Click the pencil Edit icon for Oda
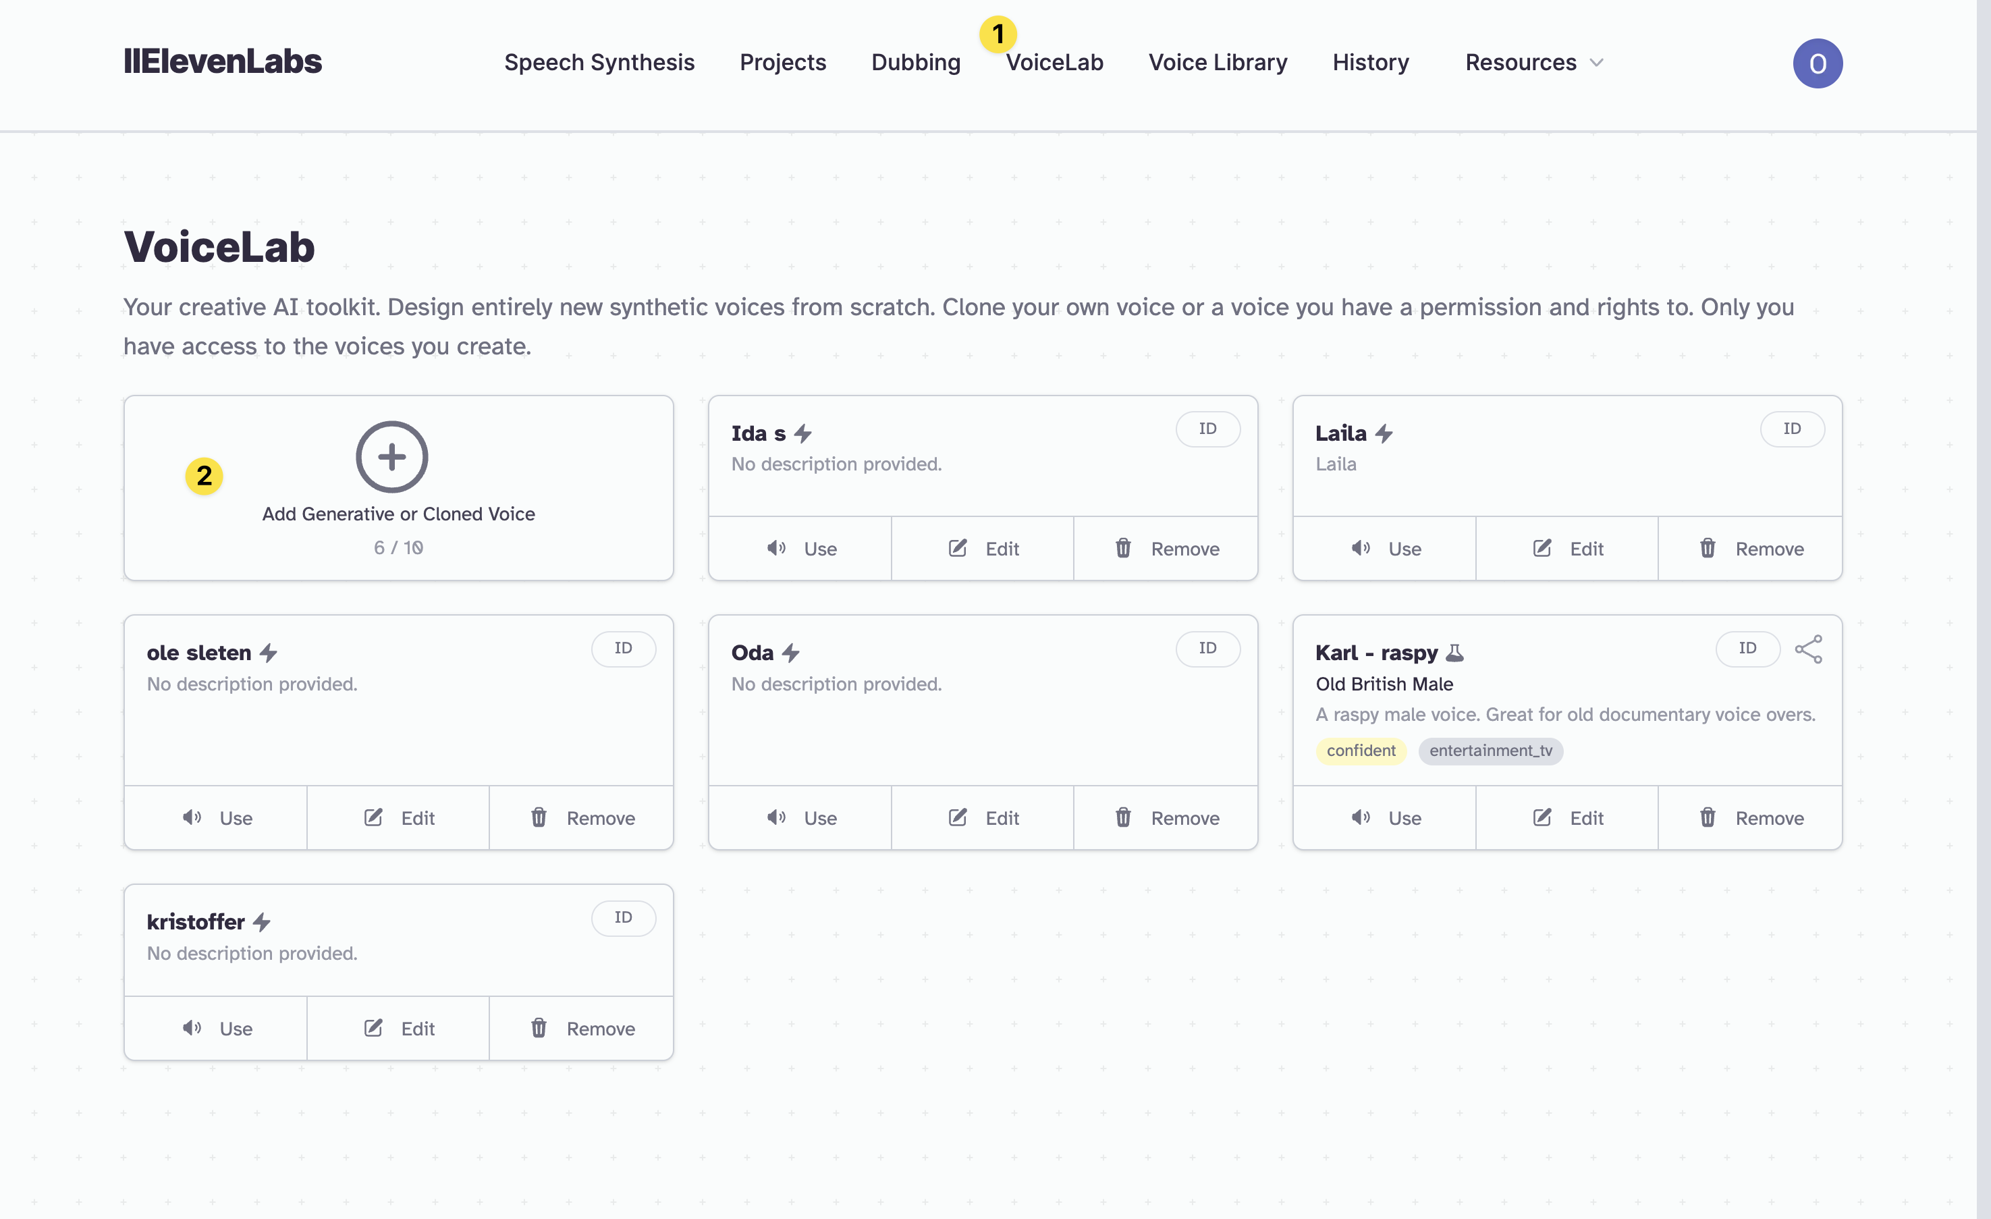The image size is (1991, 1219). coord(958,818)
